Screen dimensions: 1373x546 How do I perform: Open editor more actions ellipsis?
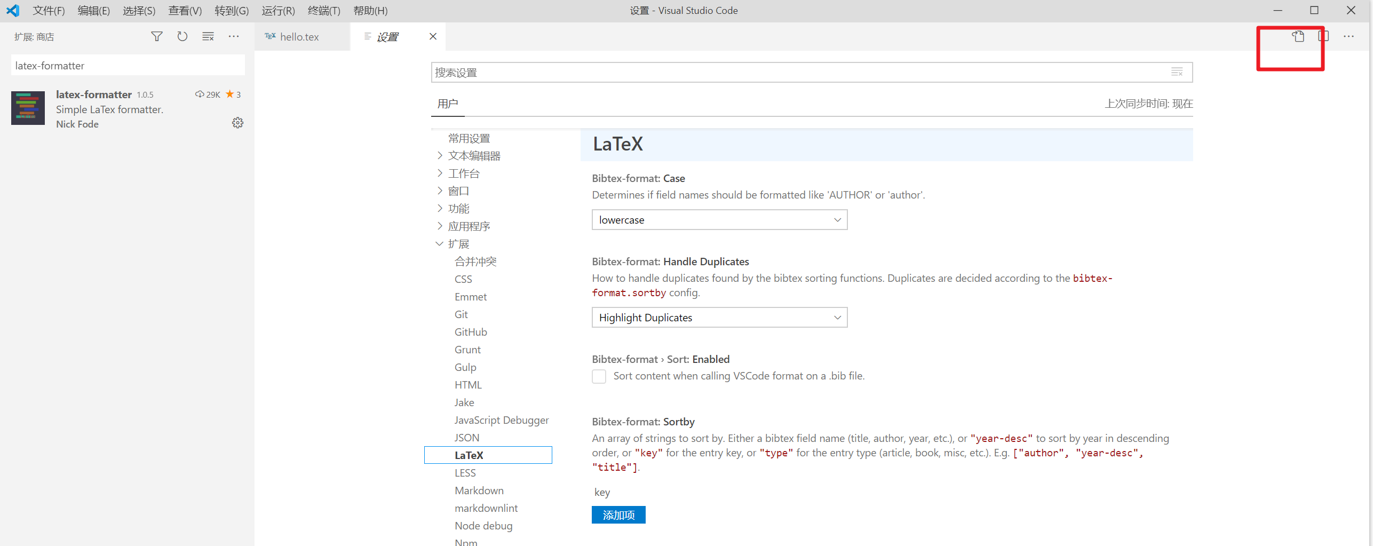pyautogui.click(x=1348, y=36)
